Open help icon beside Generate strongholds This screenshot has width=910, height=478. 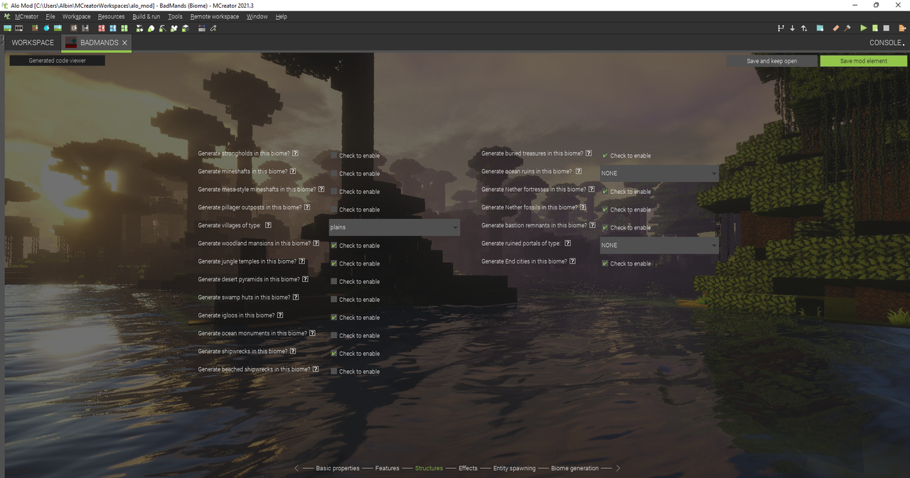pyautogui.click(x=295, y=153)
